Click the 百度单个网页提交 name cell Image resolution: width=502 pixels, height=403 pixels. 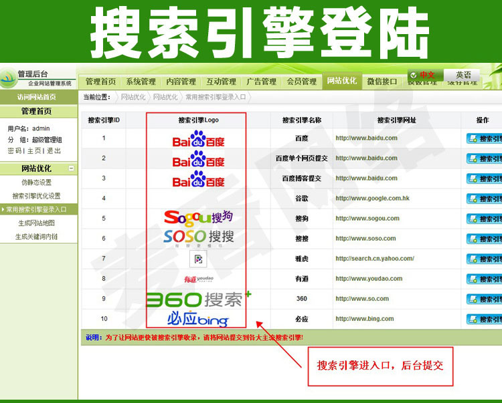point(302,158)
